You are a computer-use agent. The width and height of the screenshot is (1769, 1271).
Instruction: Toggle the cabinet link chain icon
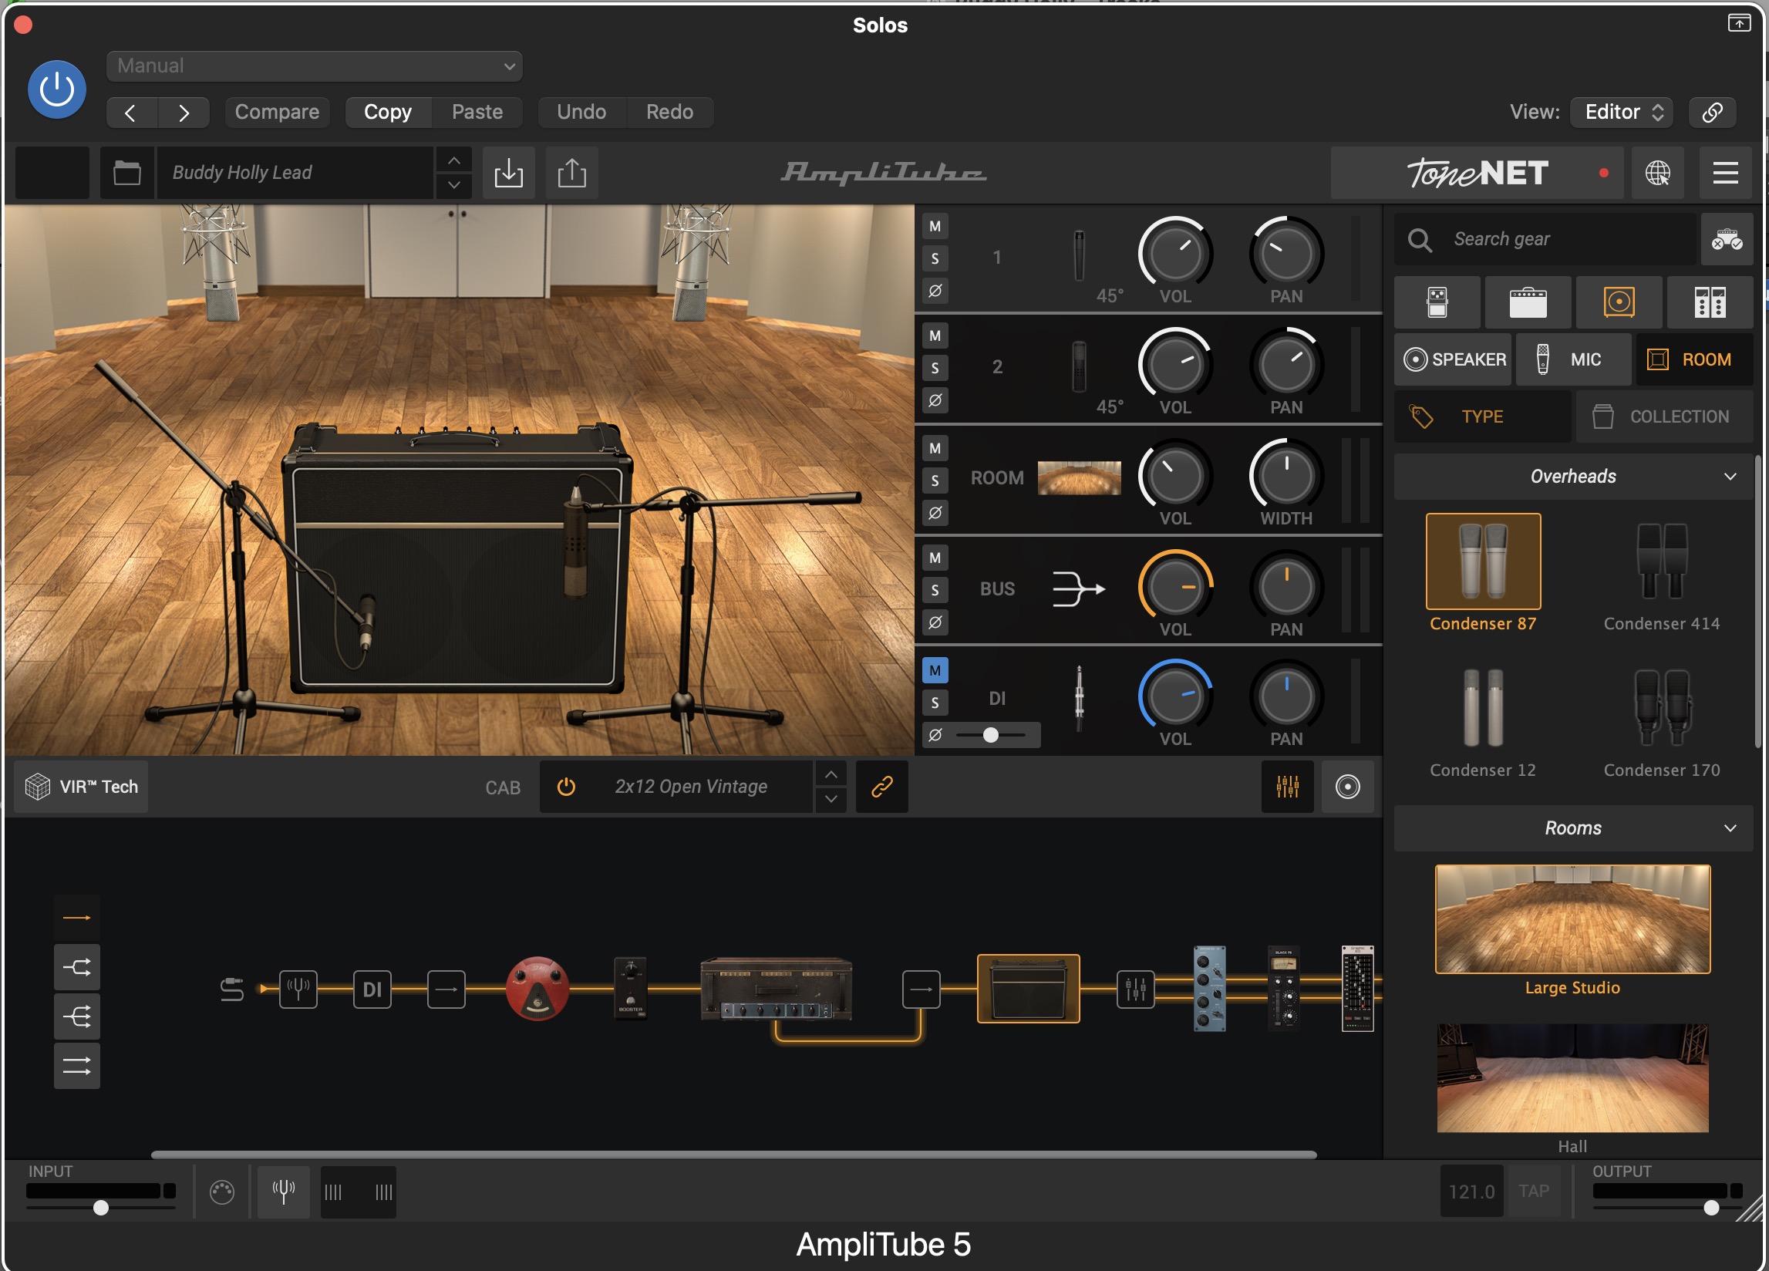881,787
